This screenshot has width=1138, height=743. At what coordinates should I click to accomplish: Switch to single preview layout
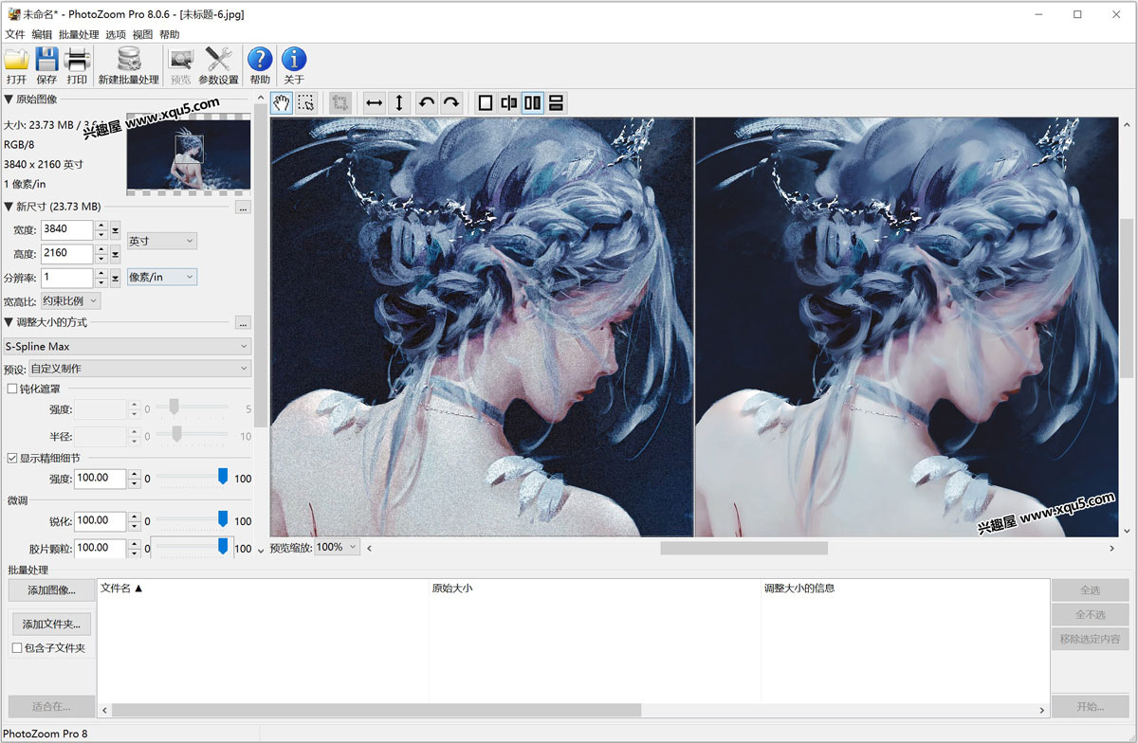coord(486,102)
